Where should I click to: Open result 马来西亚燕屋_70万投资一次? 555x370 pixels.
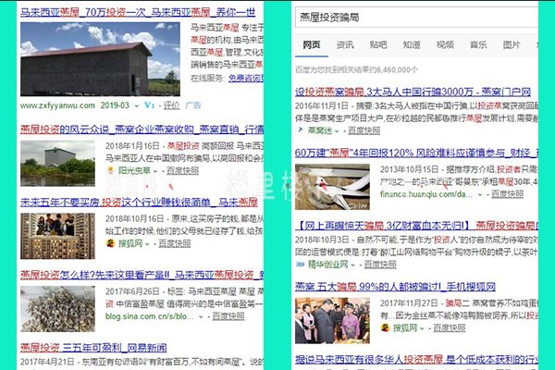(138, 12)
